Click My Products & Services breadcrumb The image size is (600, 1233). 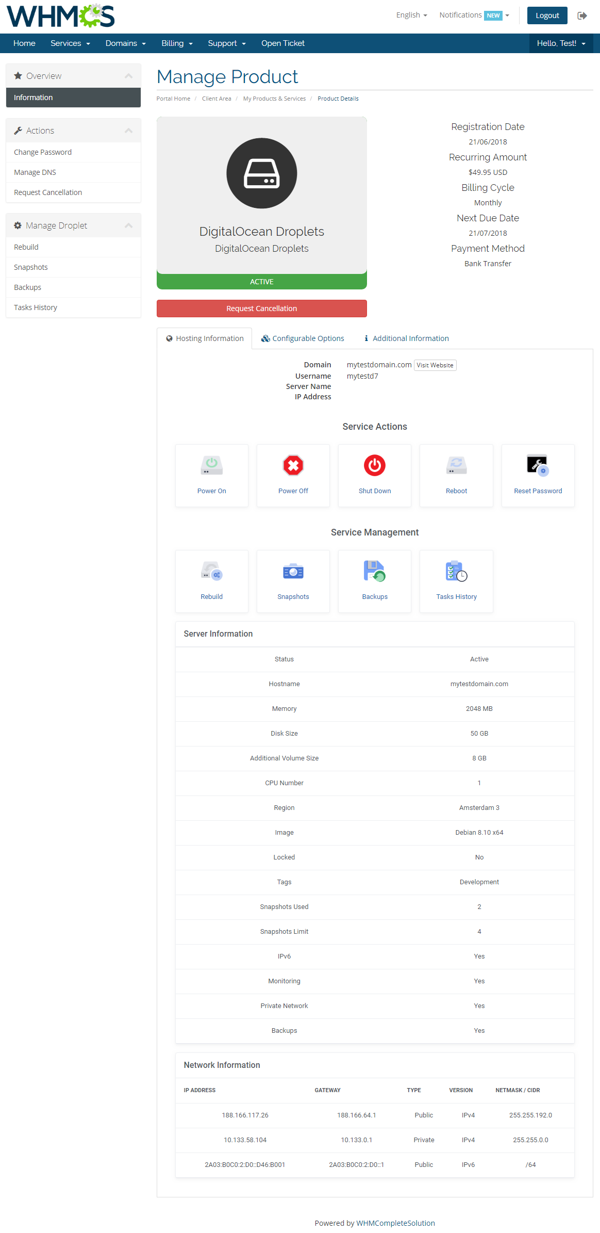click(274, 99)
